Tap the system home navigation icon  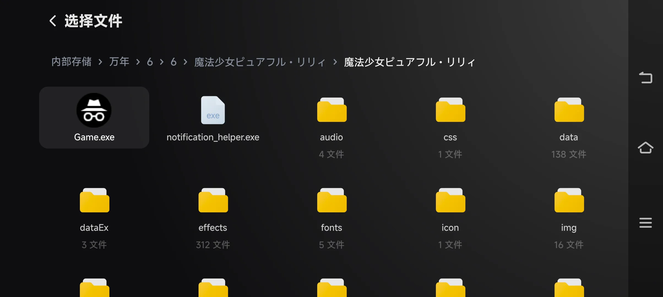646,148
